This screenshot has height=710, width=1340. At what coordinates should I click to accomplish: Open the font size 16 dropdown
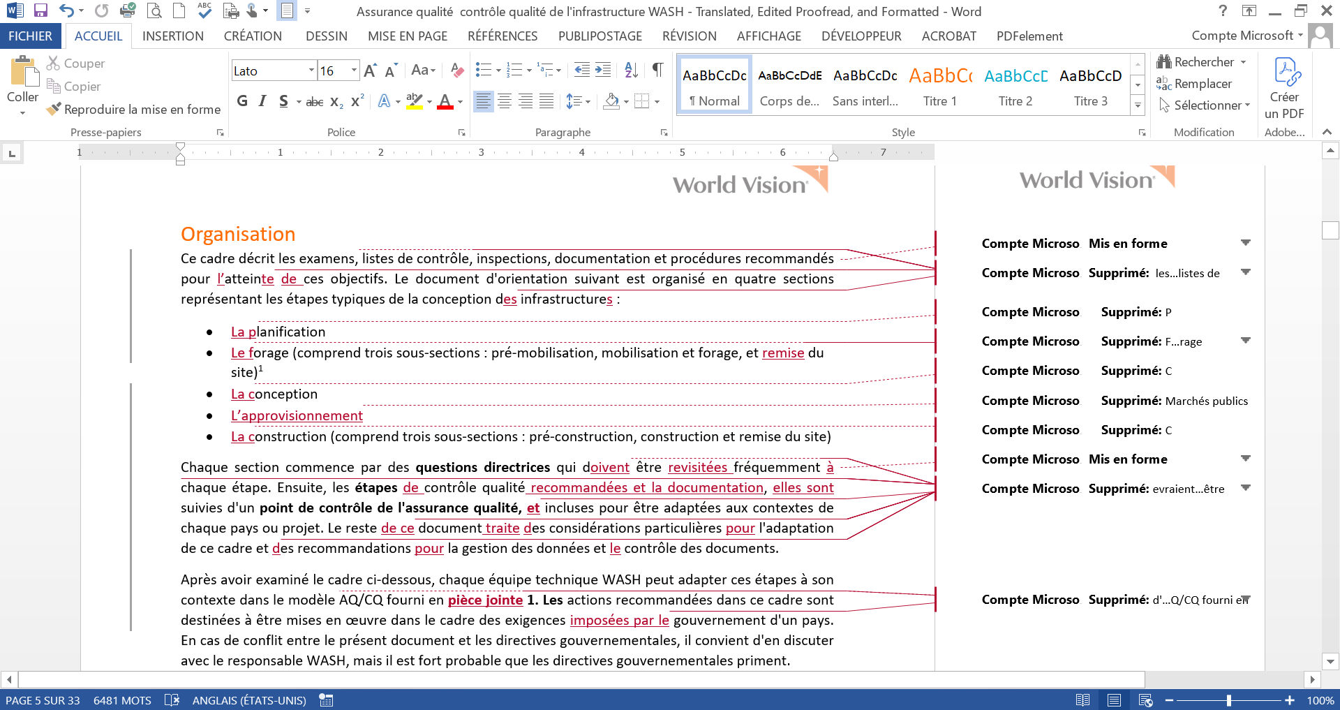(x=354, y=71)
